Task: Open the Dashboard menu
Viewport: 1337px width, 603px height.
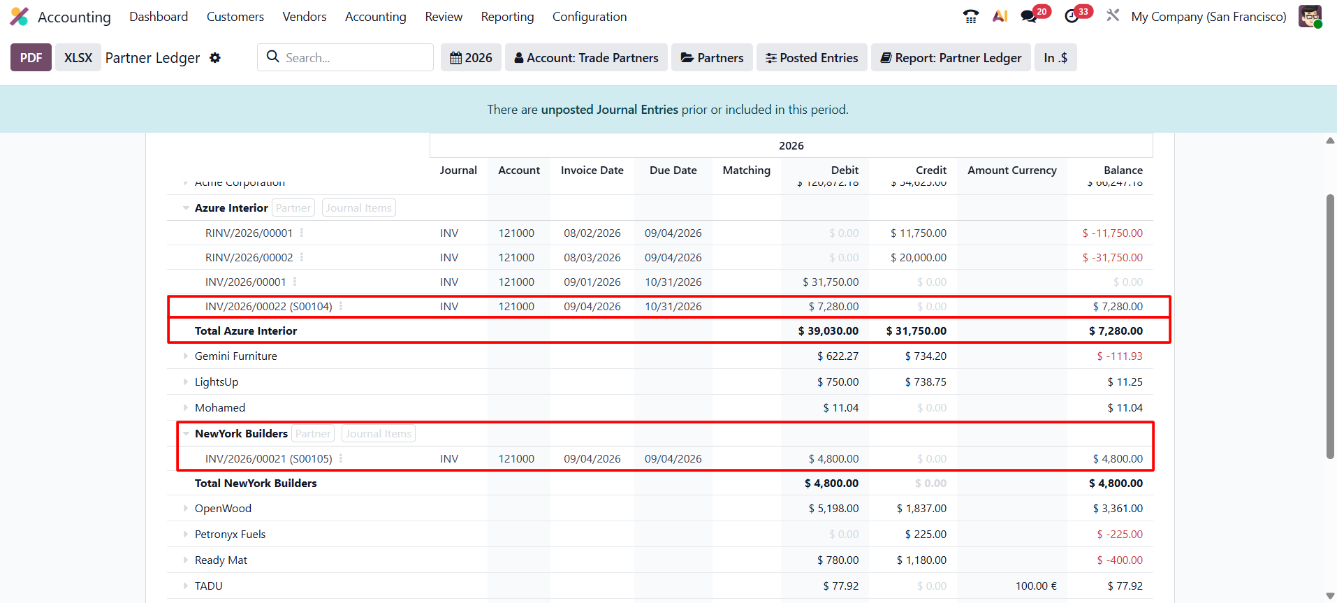Action: (159, 16)
